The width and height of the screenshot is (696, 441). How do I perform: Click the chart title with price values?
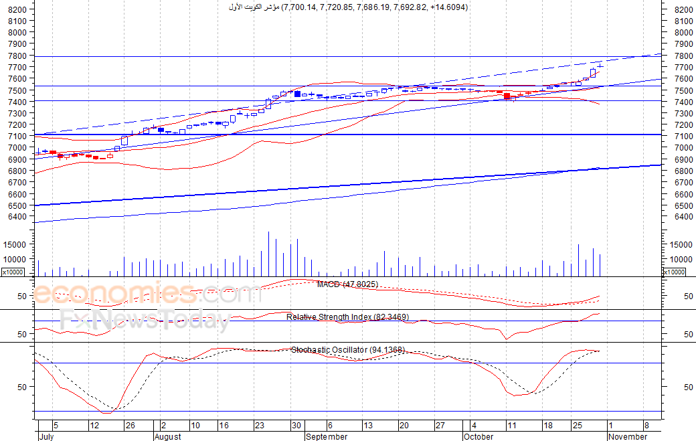348,7
